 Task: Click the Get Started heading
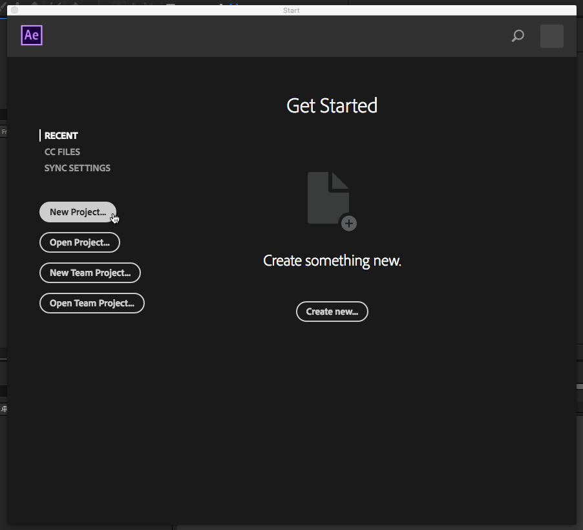(332, 106)
